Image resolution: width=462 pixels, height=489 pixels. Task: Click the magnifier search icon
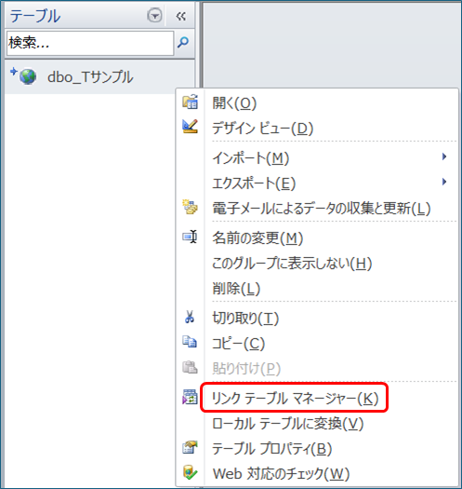pyautogui.click(x=183, y=42)
